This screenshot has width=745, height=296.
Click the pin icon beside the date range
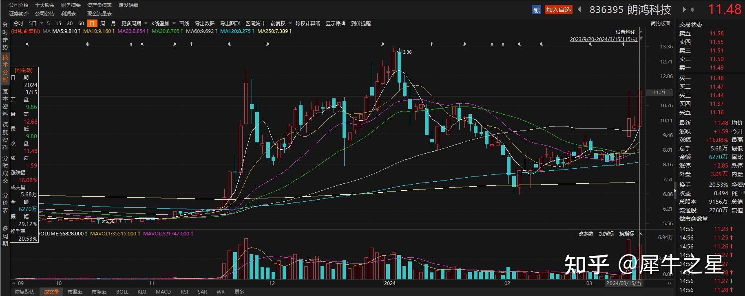(x=641, y=39)
